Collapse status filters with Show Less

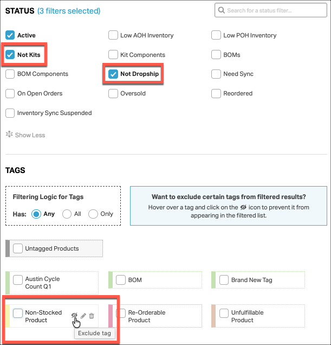click(x=30, y=135)
